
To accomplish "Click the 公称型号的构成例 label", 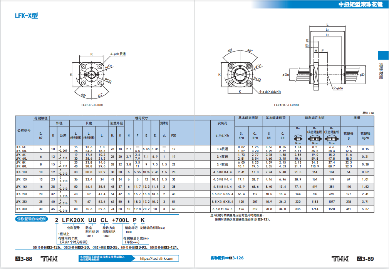I will tap(31, 219).
